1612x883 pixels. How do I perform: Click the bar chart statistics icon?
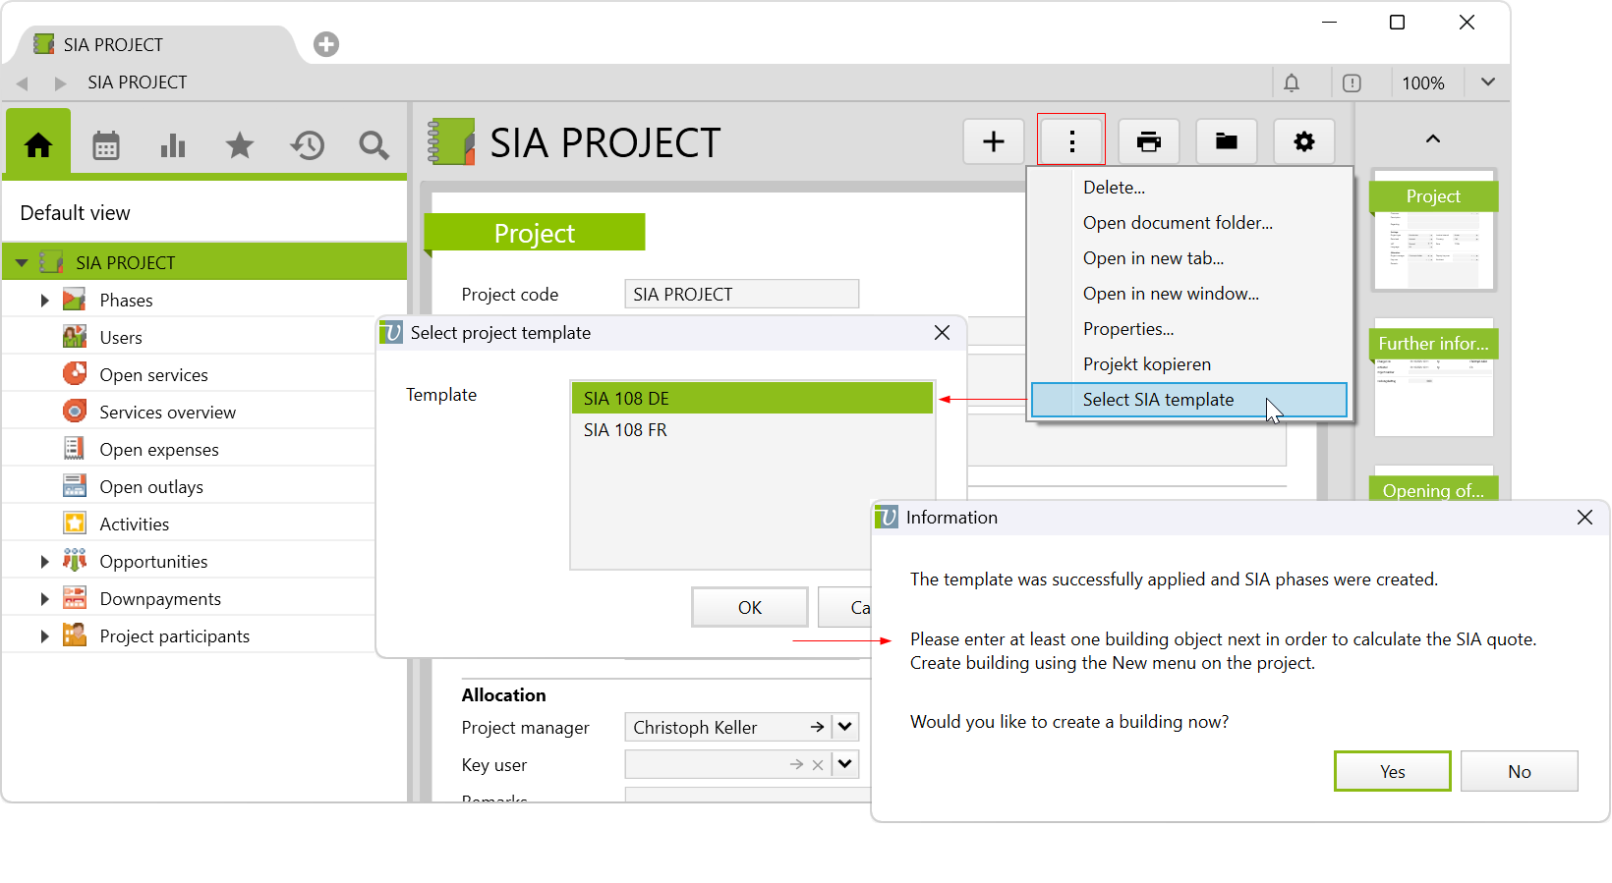click(x=173, y=146)
